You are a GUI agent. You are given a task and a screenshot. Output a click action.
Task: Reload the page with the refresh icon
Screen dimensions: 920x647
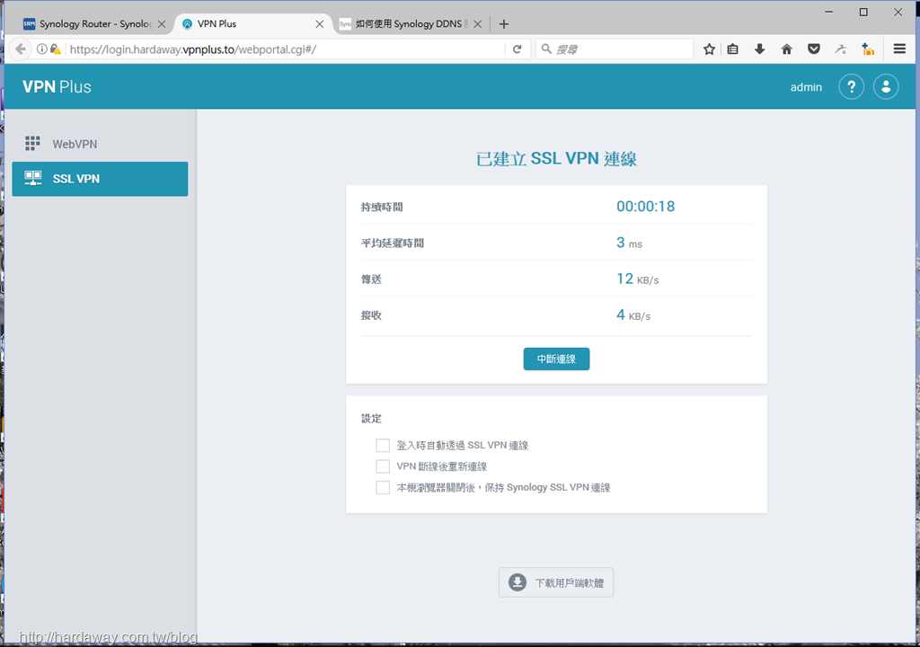pyautogui.click(x=517, y=49)
